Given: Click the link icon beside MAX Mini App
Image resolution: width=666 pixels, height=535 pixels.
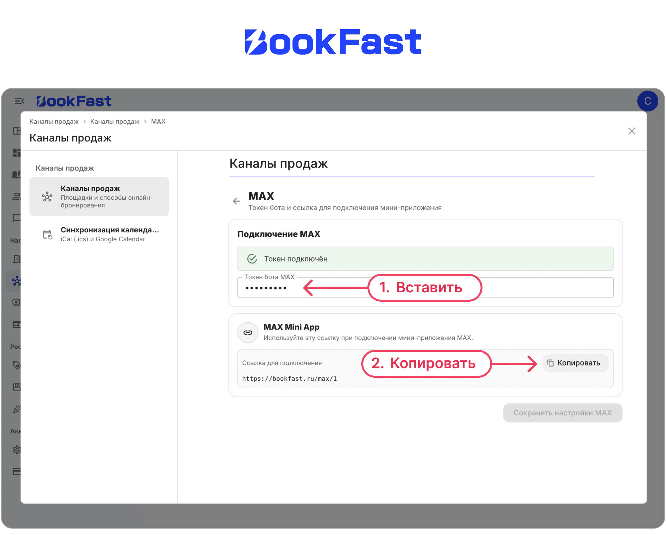Looking at the screenshot, I should (248, 332).
